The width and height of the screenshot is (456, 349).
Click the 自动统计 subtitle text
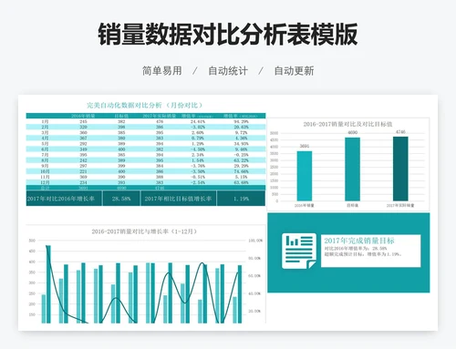(x=228, y=71)
